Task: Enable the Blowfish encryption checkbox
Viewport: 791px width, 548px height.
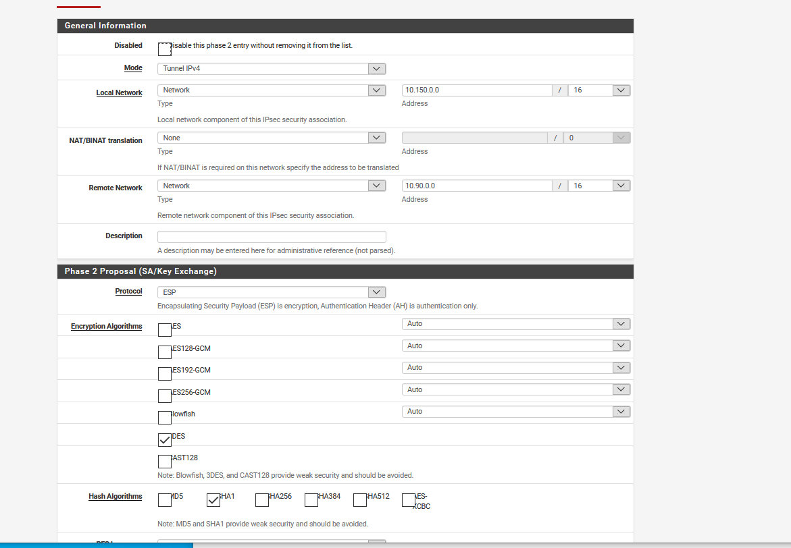Action: [x=164, y=418]
